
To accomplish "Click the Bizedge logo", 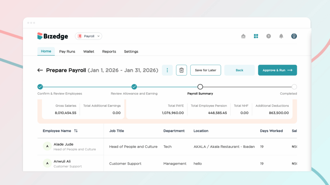I will tap(53, 36).
